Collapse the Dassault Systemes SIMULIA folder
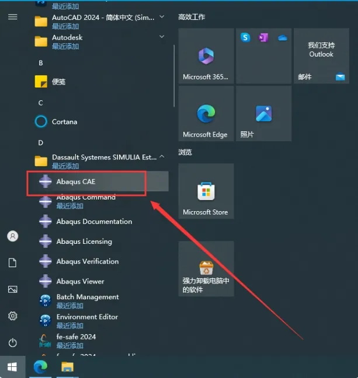The height and width of the screenshot is (378, 358). pos(162,157)
